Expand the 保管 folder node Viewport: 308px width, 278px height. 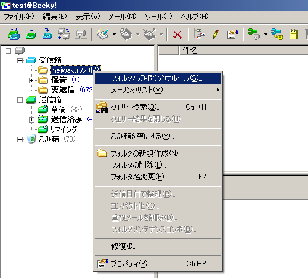coord(31,80)
